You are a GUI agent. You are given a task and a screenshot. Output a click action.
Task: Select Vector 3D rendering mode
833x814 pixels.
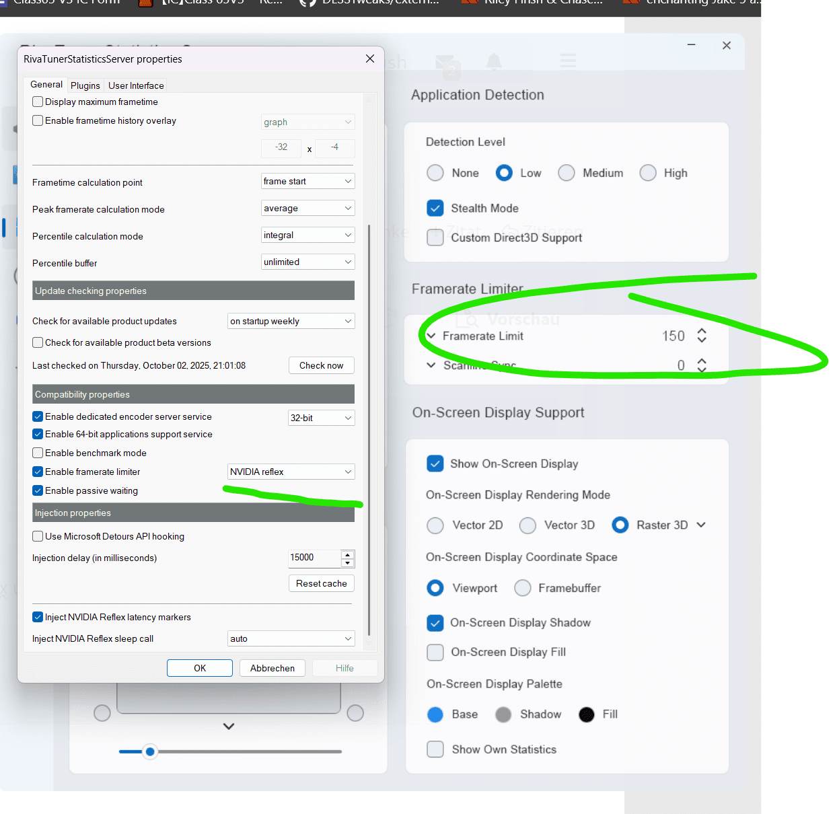pos(528,525)
